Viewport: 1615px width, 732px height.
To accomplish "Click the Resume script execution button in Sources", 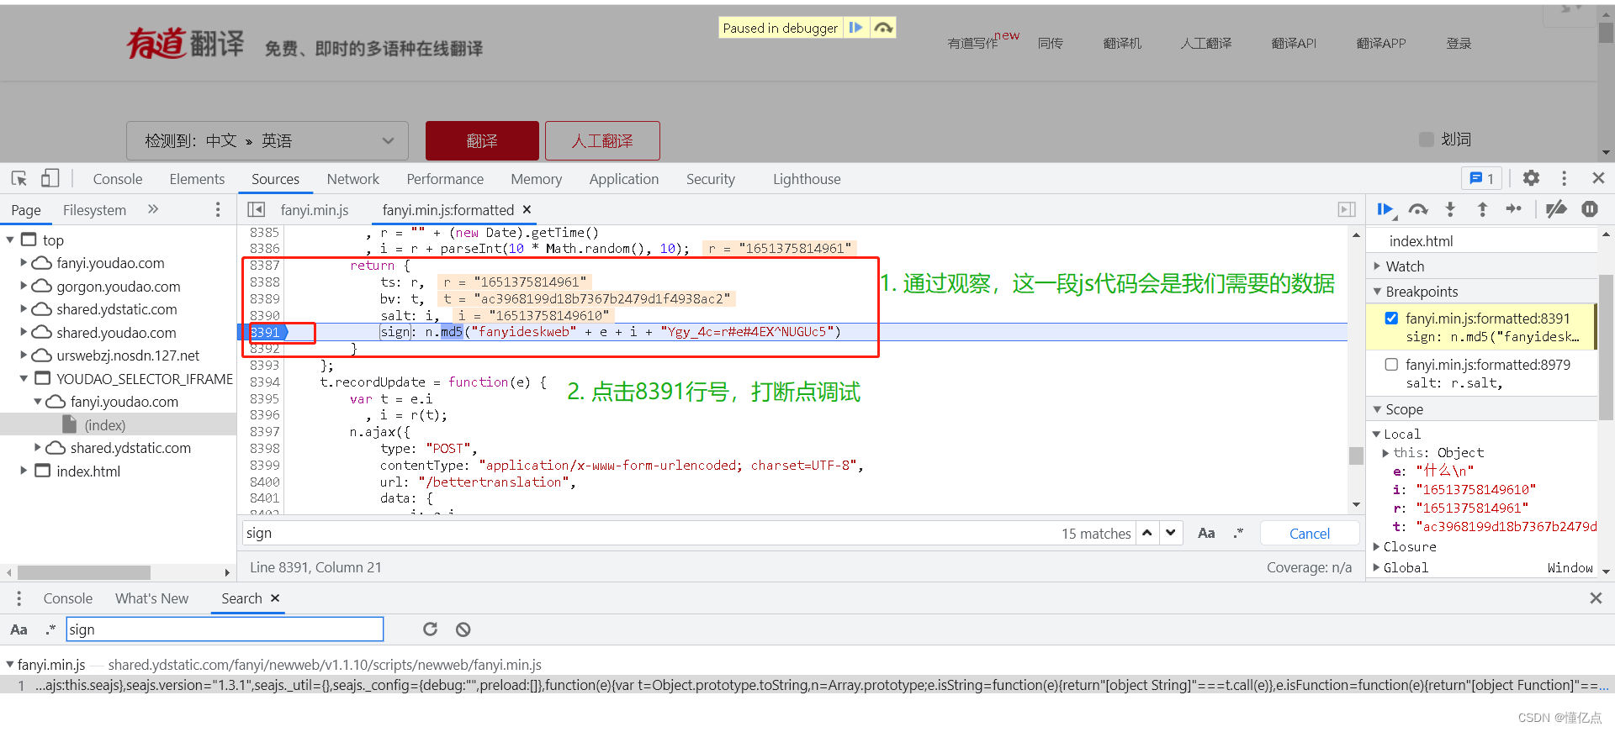I will [x=1385, y=209].
